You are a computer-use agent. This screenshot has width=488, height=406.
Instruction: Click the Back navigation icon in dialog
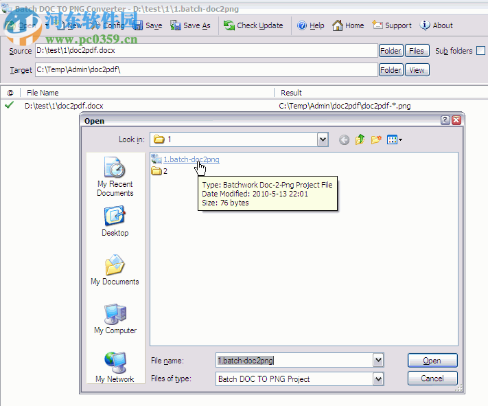coord(344,140)
